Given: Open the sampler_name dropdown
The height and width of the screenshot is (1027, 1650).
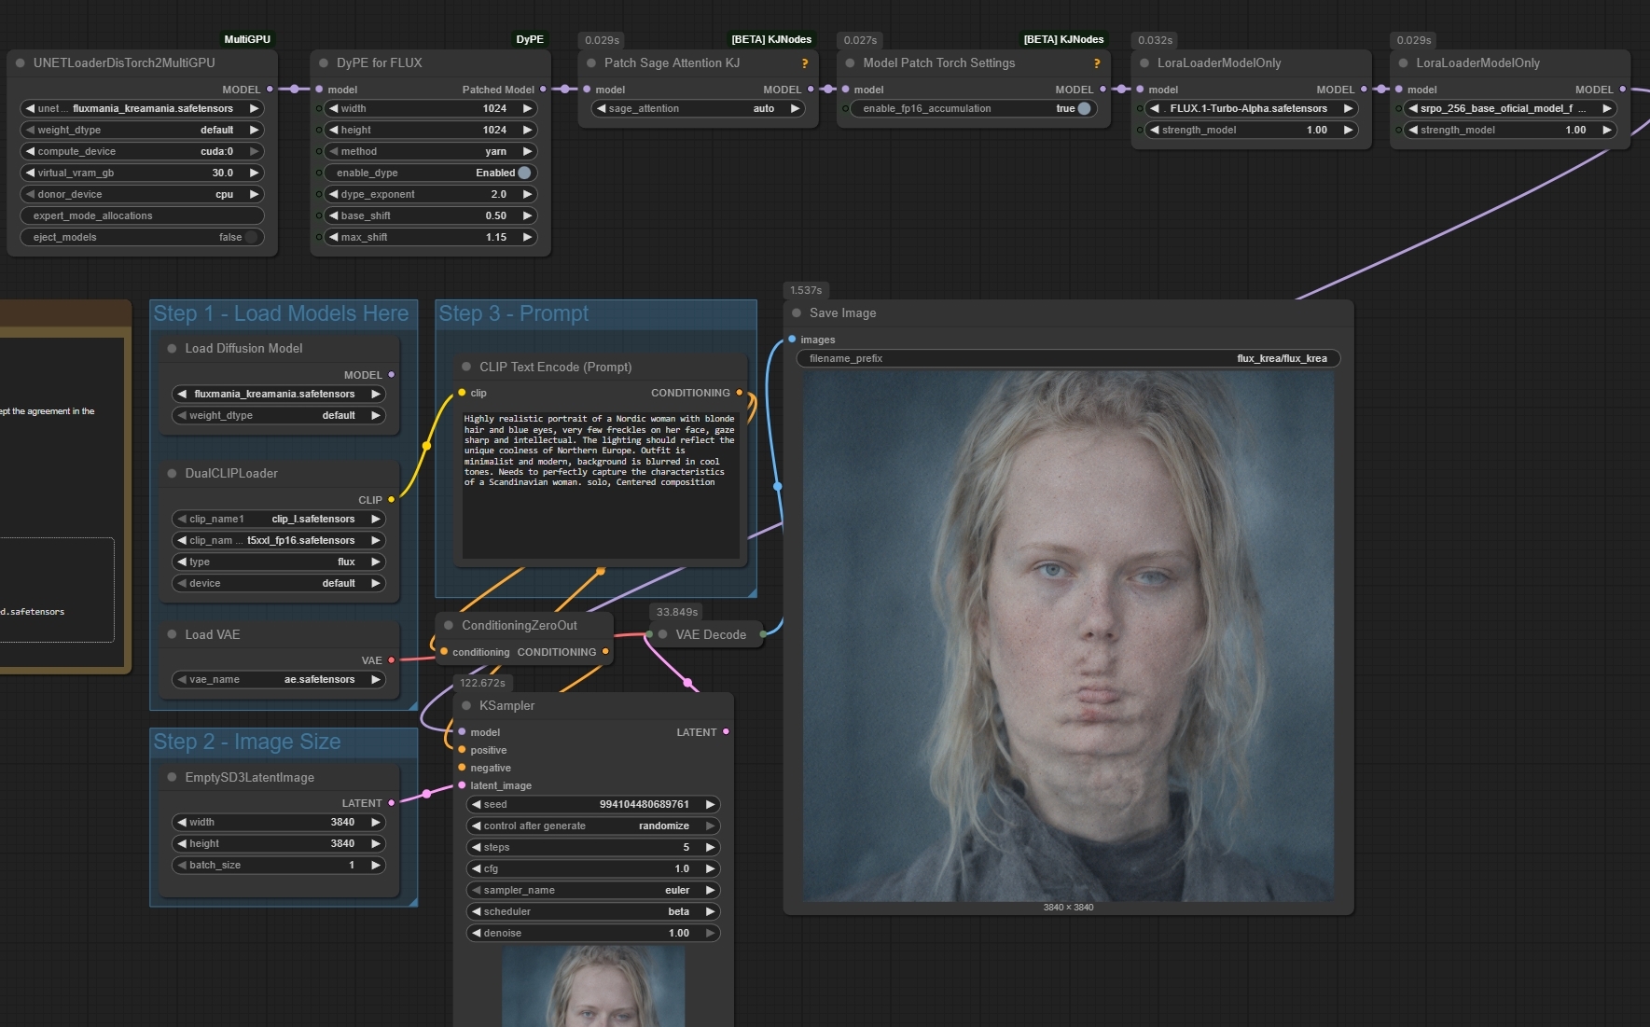Looking at the screenshot, I should tap(593, 891).
